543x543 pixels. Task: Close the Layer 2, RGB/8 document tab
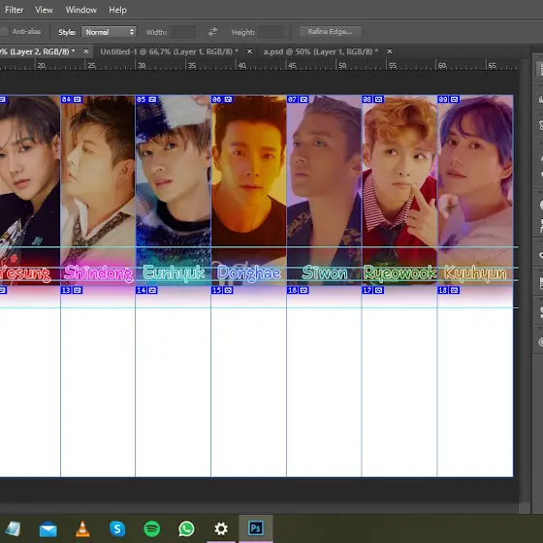tap(86, 51)
